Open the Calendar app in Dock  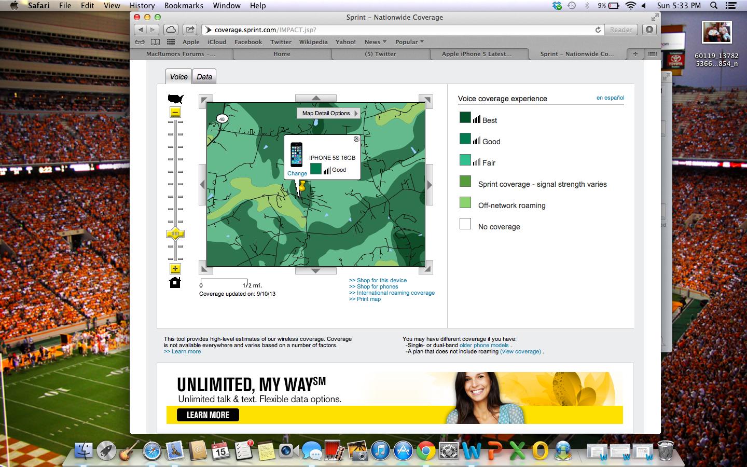[220, 451]
